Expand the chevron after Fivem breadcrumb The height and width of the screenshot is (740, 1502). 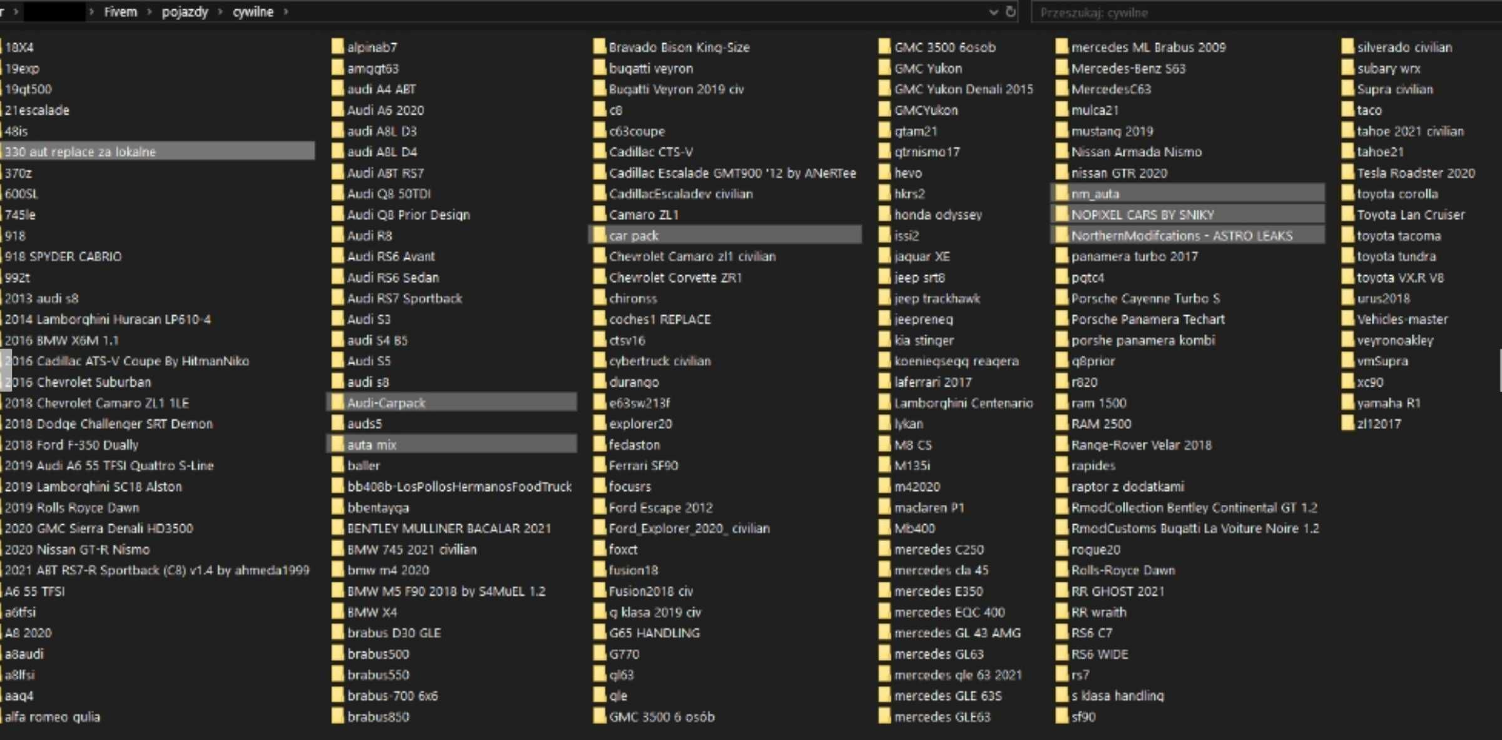point(149,12)
